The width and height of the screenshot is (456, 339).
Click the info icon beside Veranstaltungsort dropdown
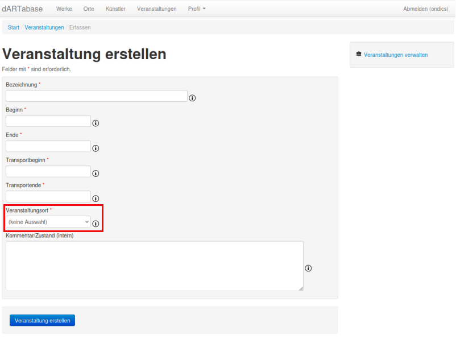(96, 224)
